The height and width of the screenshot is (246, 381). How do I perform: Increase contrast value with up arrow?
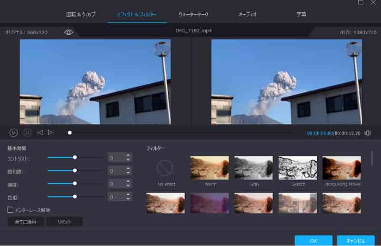(x=128, y=155)
